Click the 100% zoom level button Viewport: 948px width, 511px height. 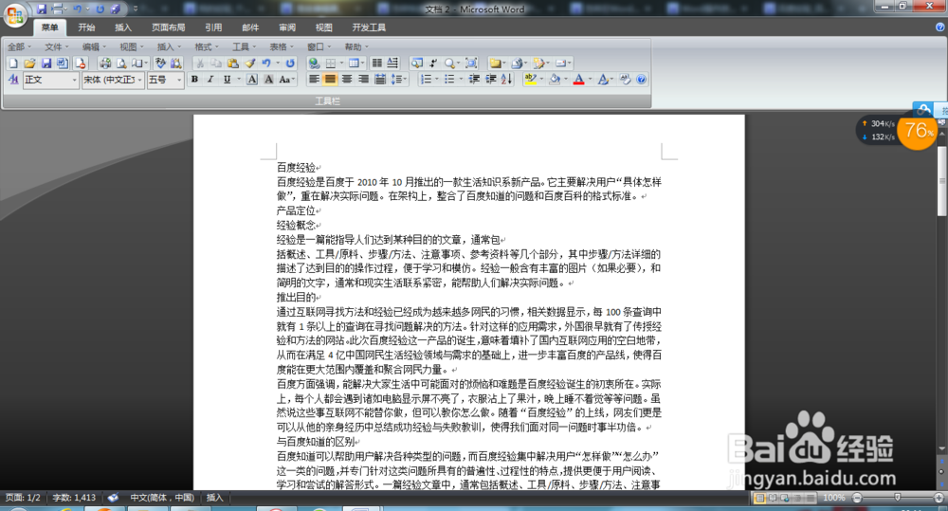833,498
